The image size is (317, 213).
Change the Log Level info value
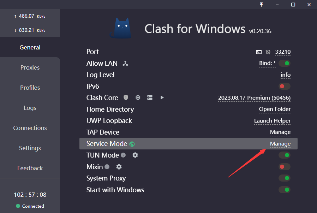click(x=285, y=75)
